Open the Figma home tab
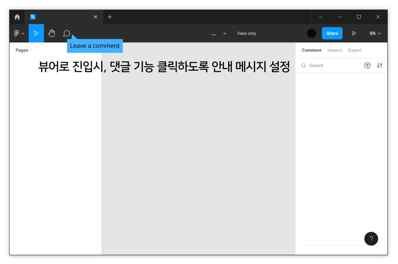The height and width of the screenshot is (264, 398). coord(17,17)
